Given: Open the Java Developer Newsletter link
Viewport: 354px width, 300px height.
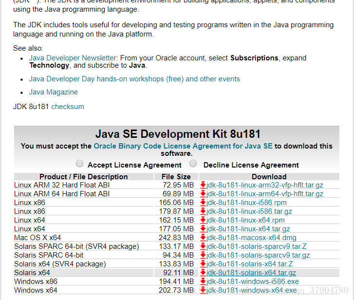Looking at the screenshot, I should pos(73,58).
